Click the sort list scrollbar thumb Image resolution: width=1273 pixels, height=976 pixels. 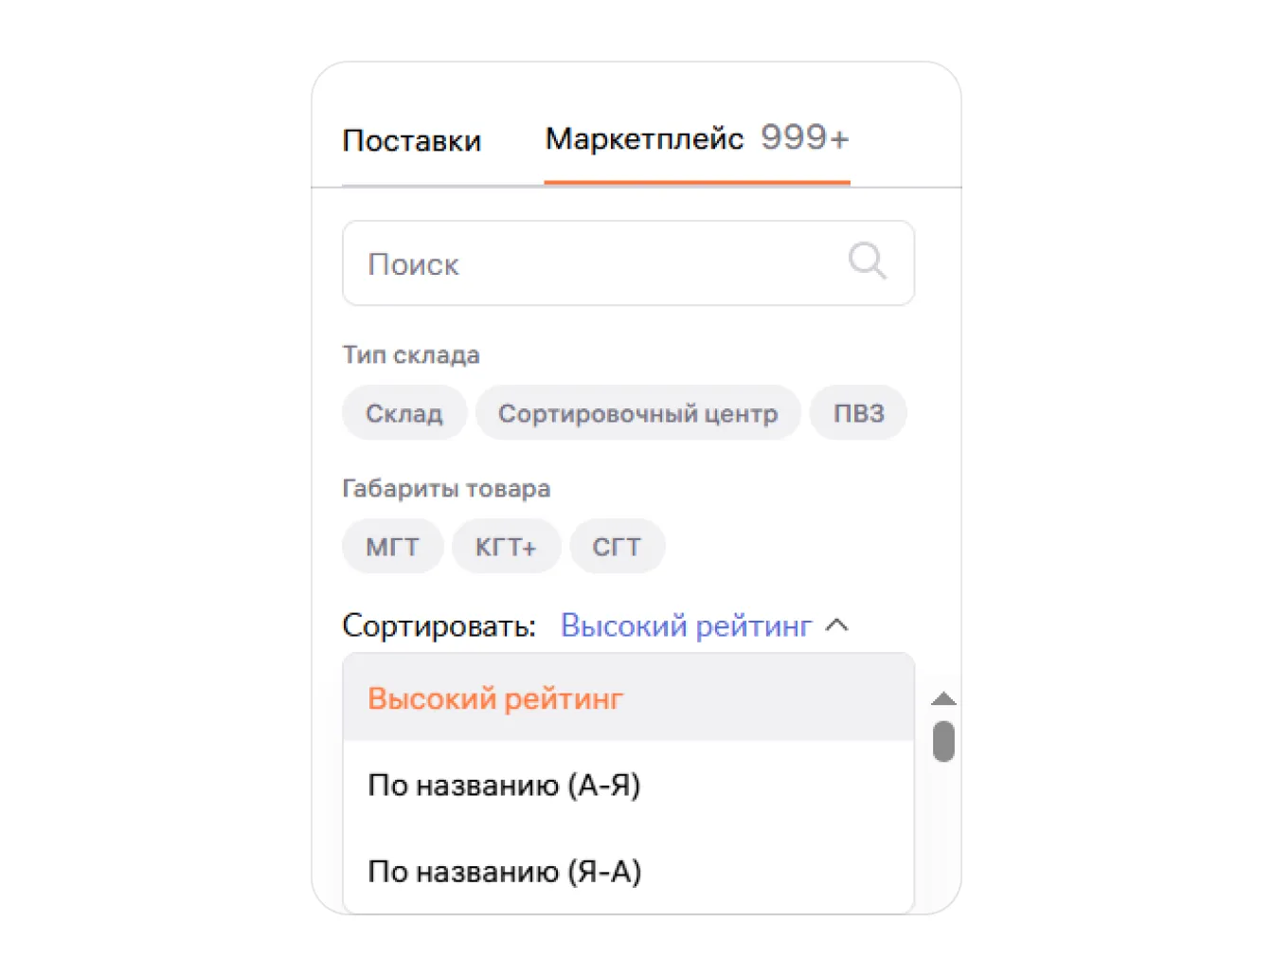(x=943, y=741)
